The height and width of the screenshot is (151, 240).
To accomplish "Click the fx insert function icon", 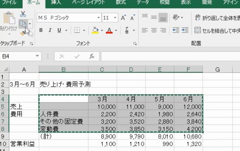I will point(92,56).
